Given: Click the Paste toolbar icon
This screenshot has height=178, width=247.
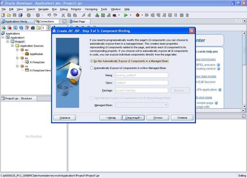Looking at the screenshot, I should (x=75, y=15).
